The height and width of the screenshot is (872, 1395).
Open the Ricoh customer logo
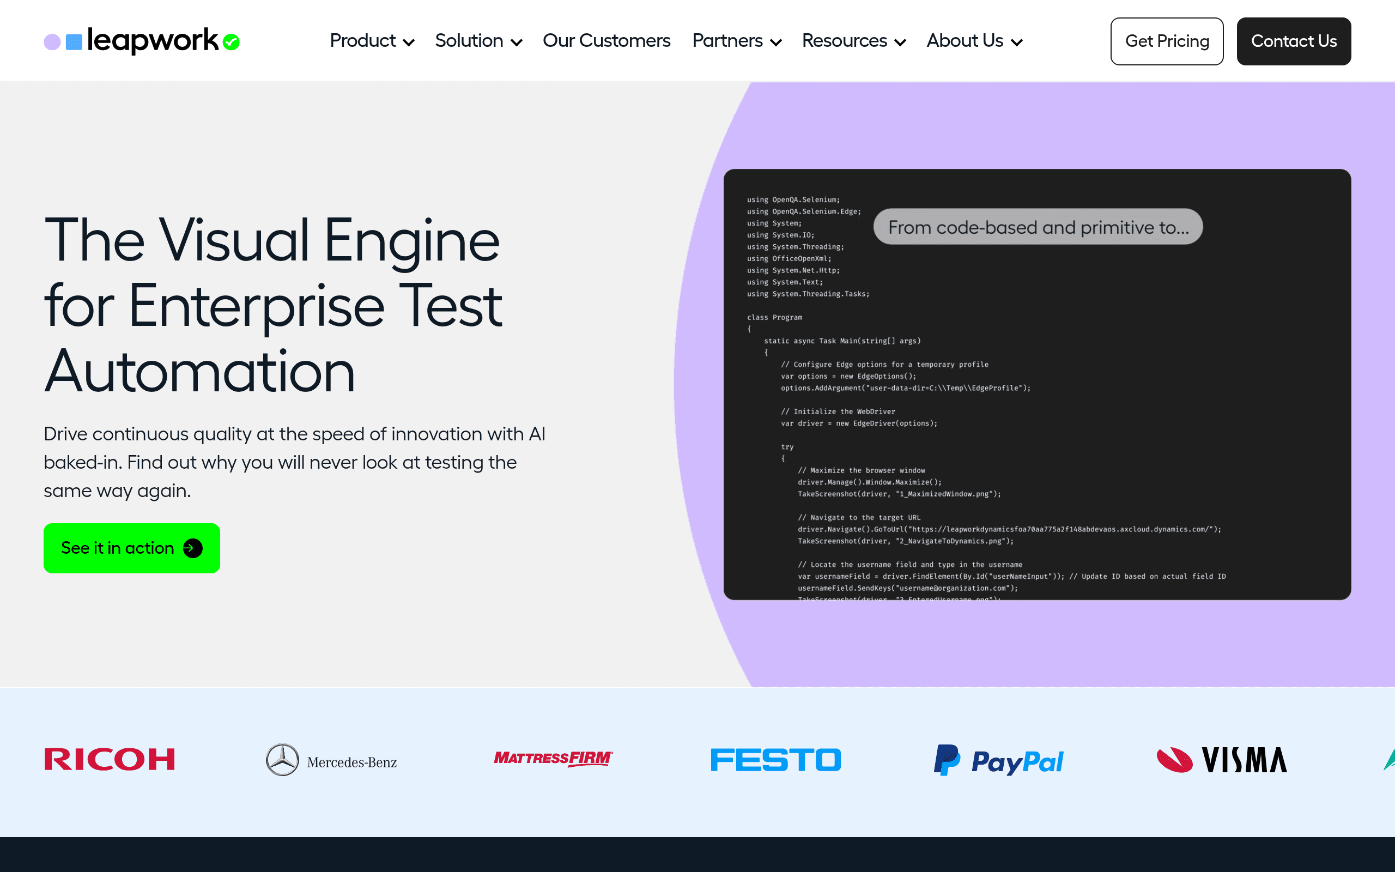coord(110,759)
